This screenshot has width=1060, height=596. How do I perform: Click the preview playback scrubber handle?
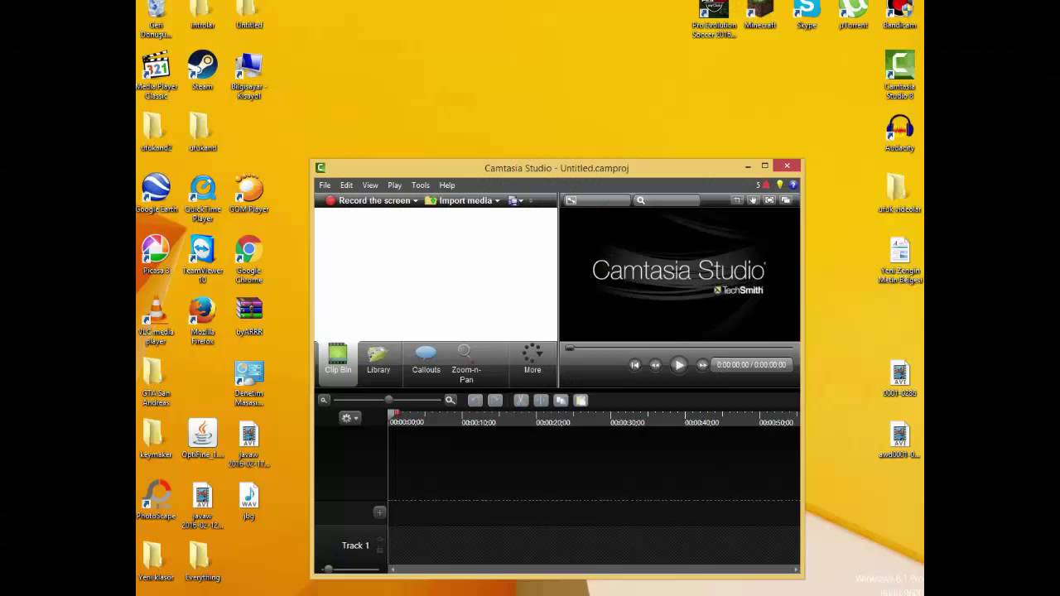coord(570,348)
